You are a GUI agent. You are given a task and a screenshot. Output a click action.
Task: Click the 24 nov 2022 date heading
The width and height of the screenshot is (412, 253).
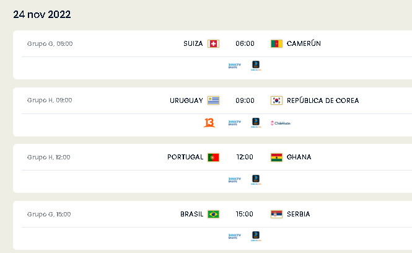point(42,14)
